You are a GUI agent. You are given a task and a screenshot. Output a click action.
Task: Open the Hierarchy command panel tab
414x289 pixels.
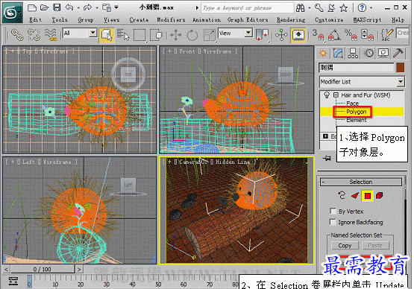(353, 54)
